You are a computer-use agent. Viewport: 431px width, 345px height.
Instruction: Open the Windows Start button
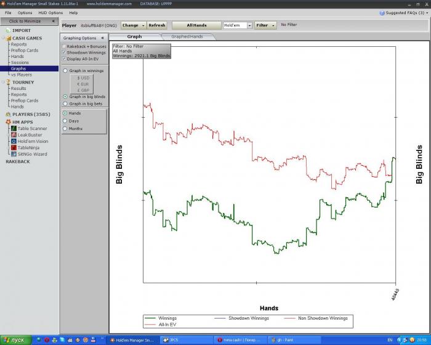coord(15,340)
